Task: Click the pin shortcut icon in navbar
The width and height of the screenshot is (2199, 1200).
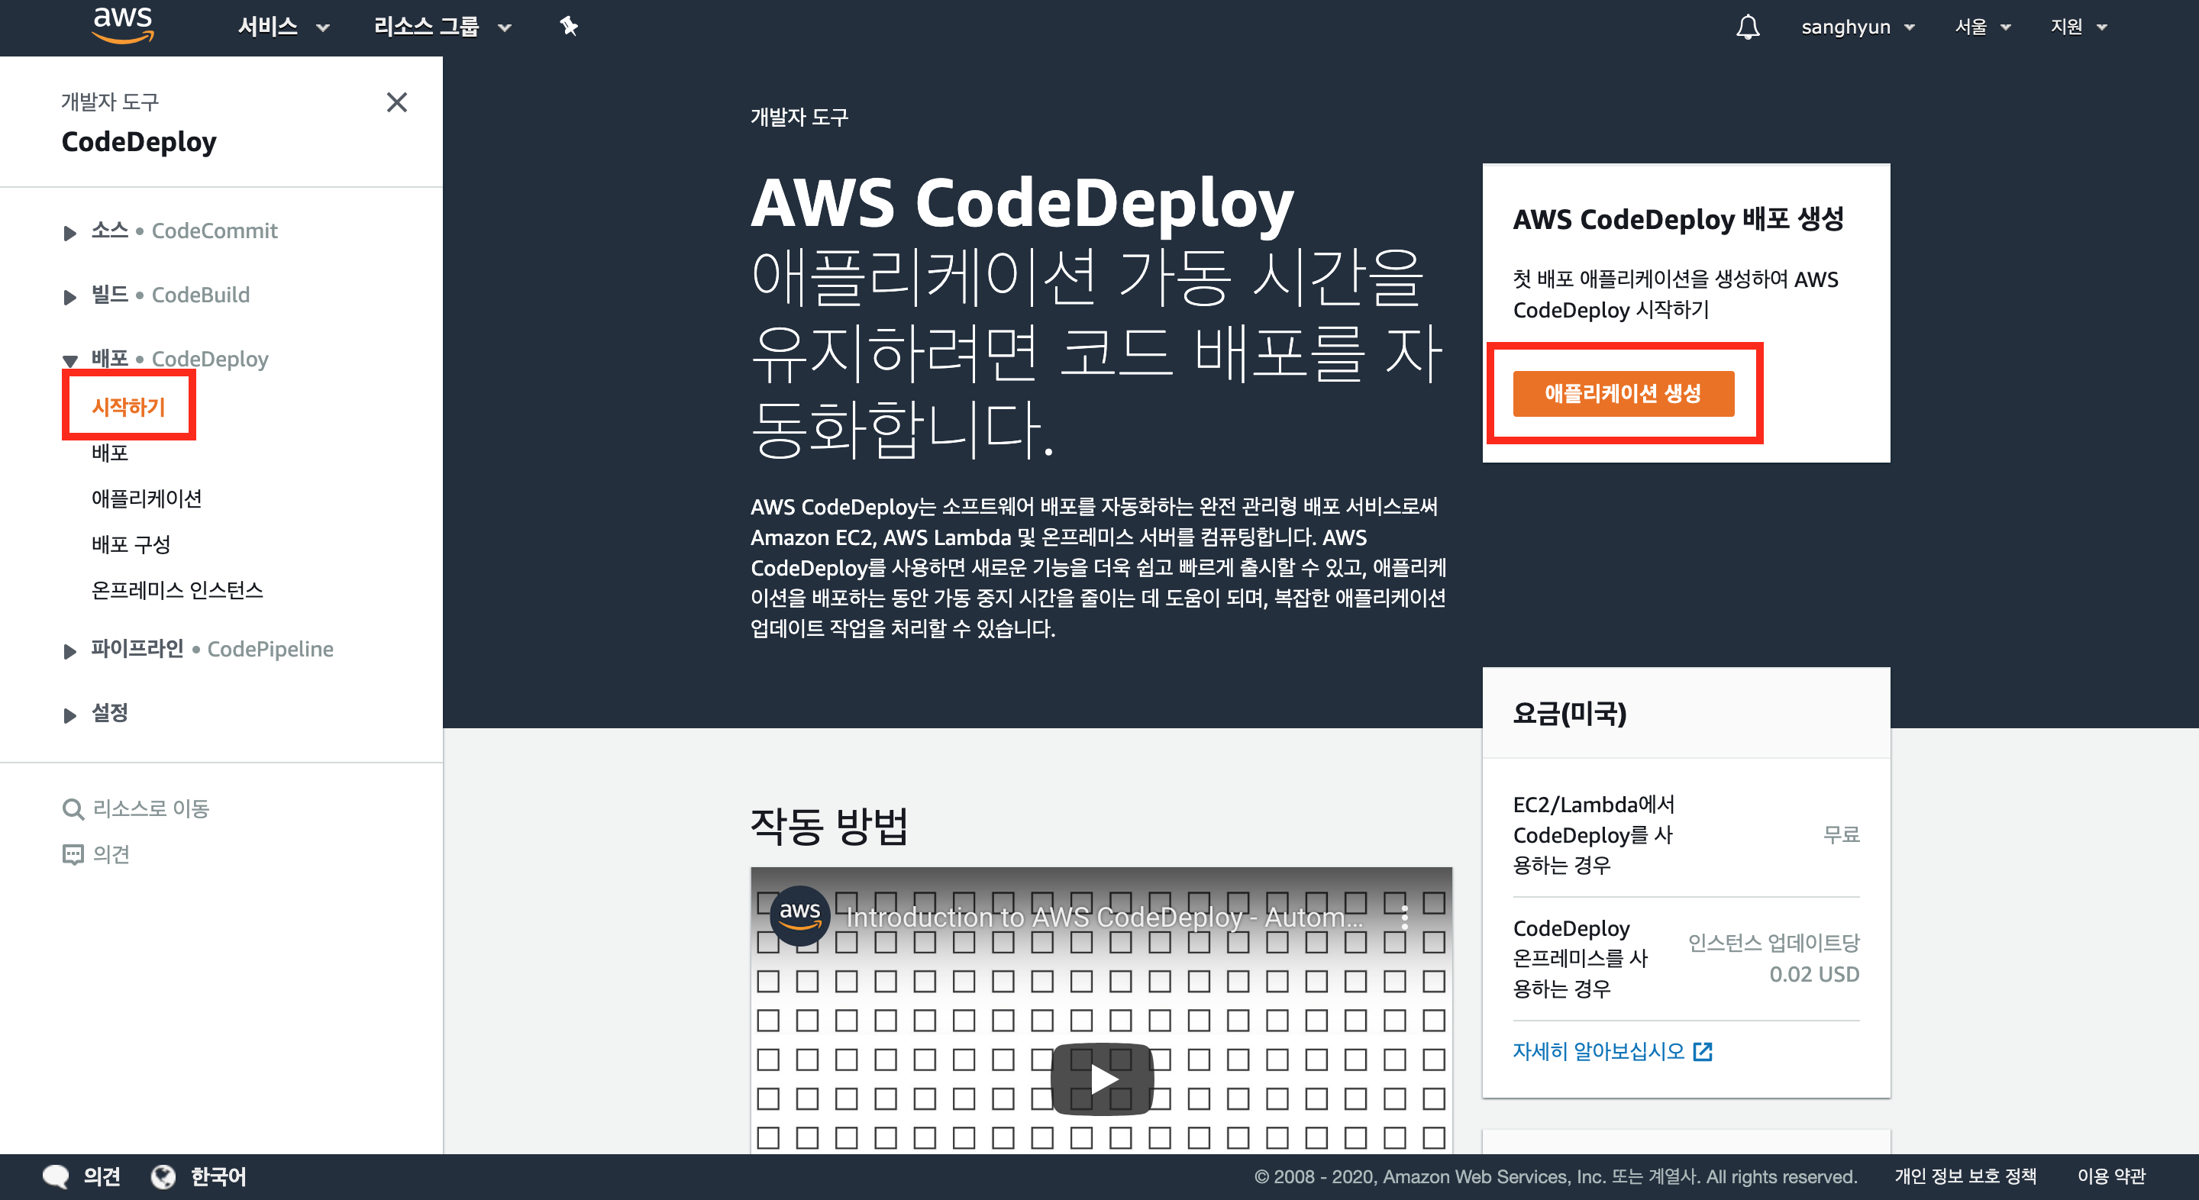Action: coord(569,27)
